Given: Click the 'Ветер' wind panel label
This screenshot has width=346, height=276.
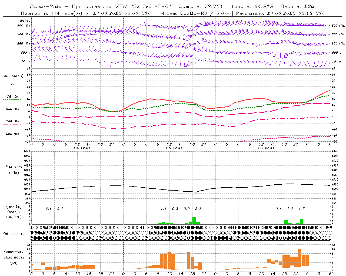Looking at the screenshot, I should 25,20.
